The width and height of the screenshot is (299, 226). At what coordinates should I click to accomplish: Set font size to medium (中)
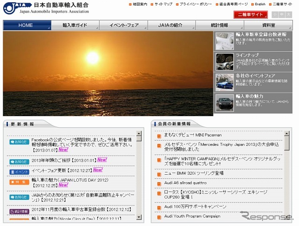282,14
